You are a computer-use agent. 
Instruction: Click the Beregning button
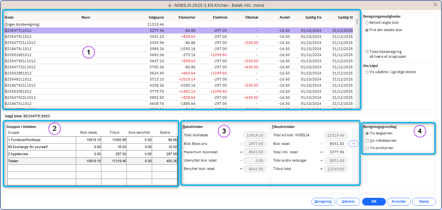pyautogui.click(x=323, y=202)
